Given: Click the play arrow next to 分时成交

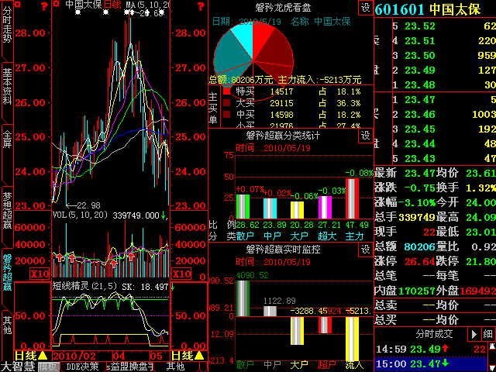Looking at the screenshot, I should (x=474, y=334).
